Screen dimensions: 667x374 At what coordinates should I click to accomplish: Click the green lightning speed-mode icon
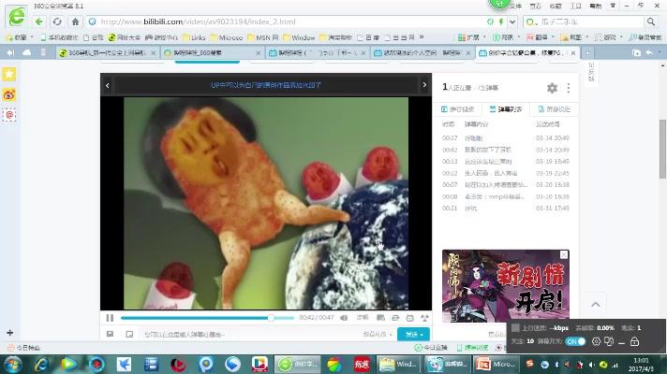coord(501,22)
